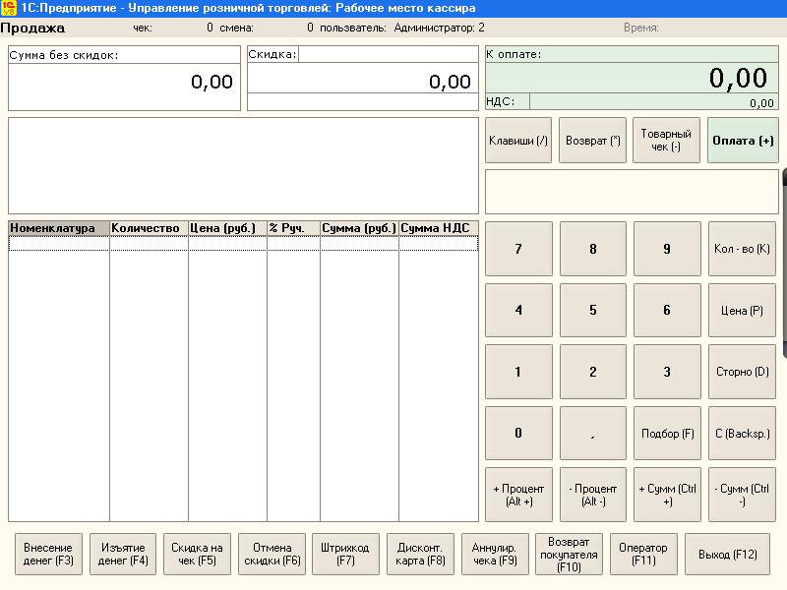Viewport: 787px width, 590px height.
Task: Click the % Руч. column header
Action: tap(293, 228)
